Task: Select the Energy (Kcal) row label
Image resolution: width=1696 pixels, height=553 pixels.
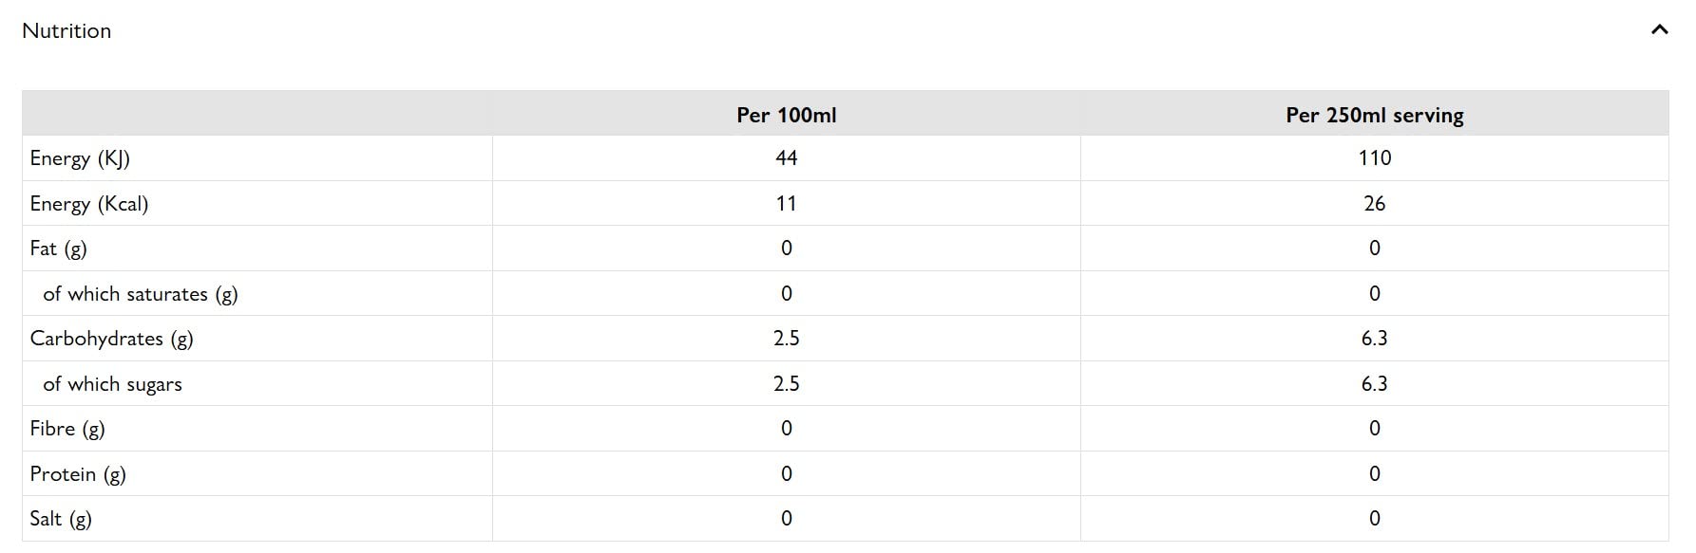Action: coord(89,204)
